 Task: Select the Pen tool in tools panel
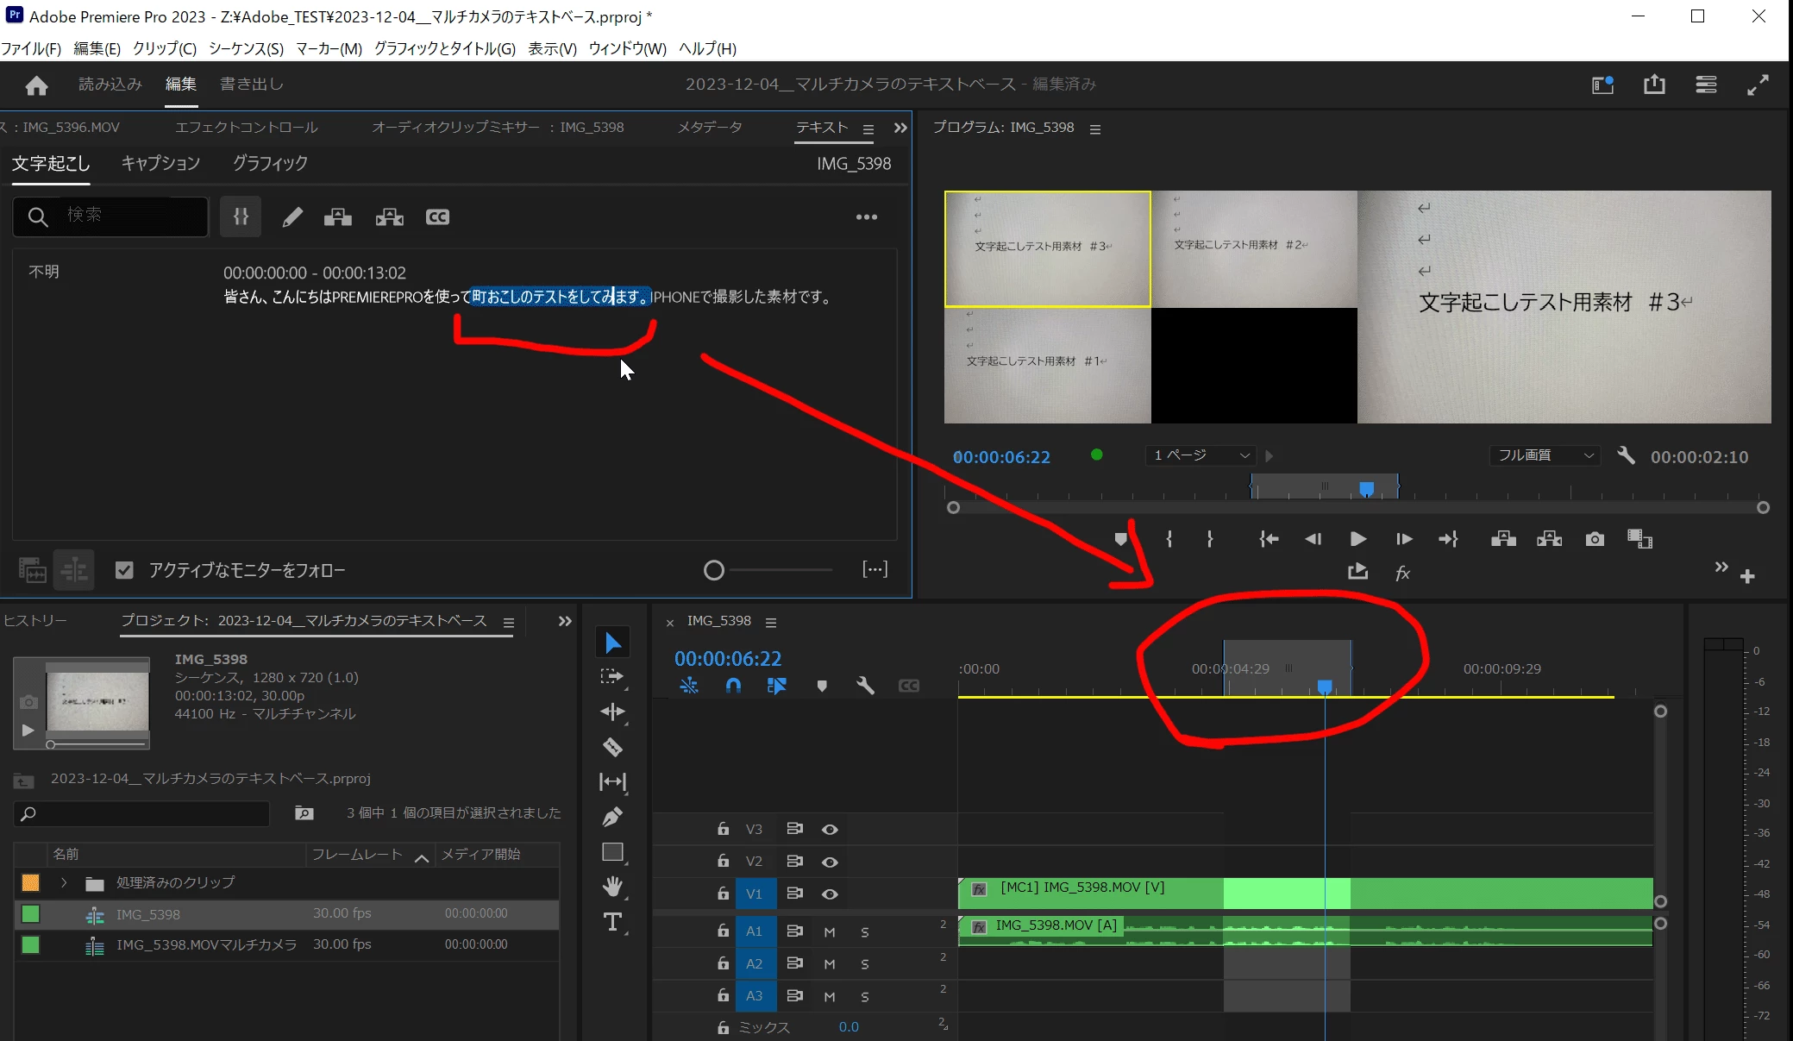click(x=612, y=817)
